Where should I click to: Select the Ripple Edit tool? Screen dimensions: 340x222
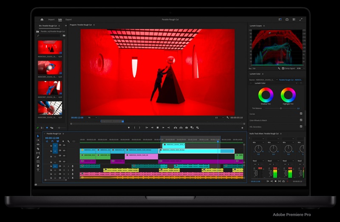pos(38,144)
